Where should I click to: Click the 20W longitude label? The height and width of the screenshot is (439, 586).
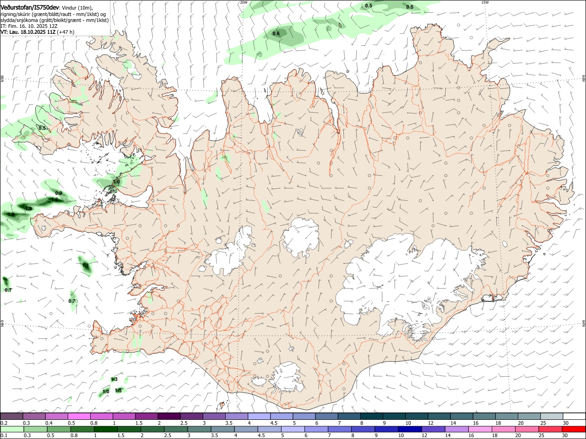[x=244, y=2]
